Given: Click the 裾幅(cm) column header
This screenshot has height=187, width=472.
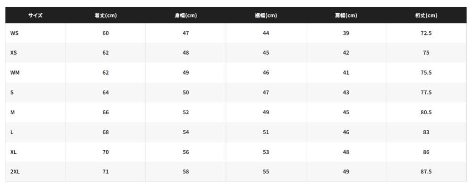Looking at the screenshot, I should (x=266, y=16).
